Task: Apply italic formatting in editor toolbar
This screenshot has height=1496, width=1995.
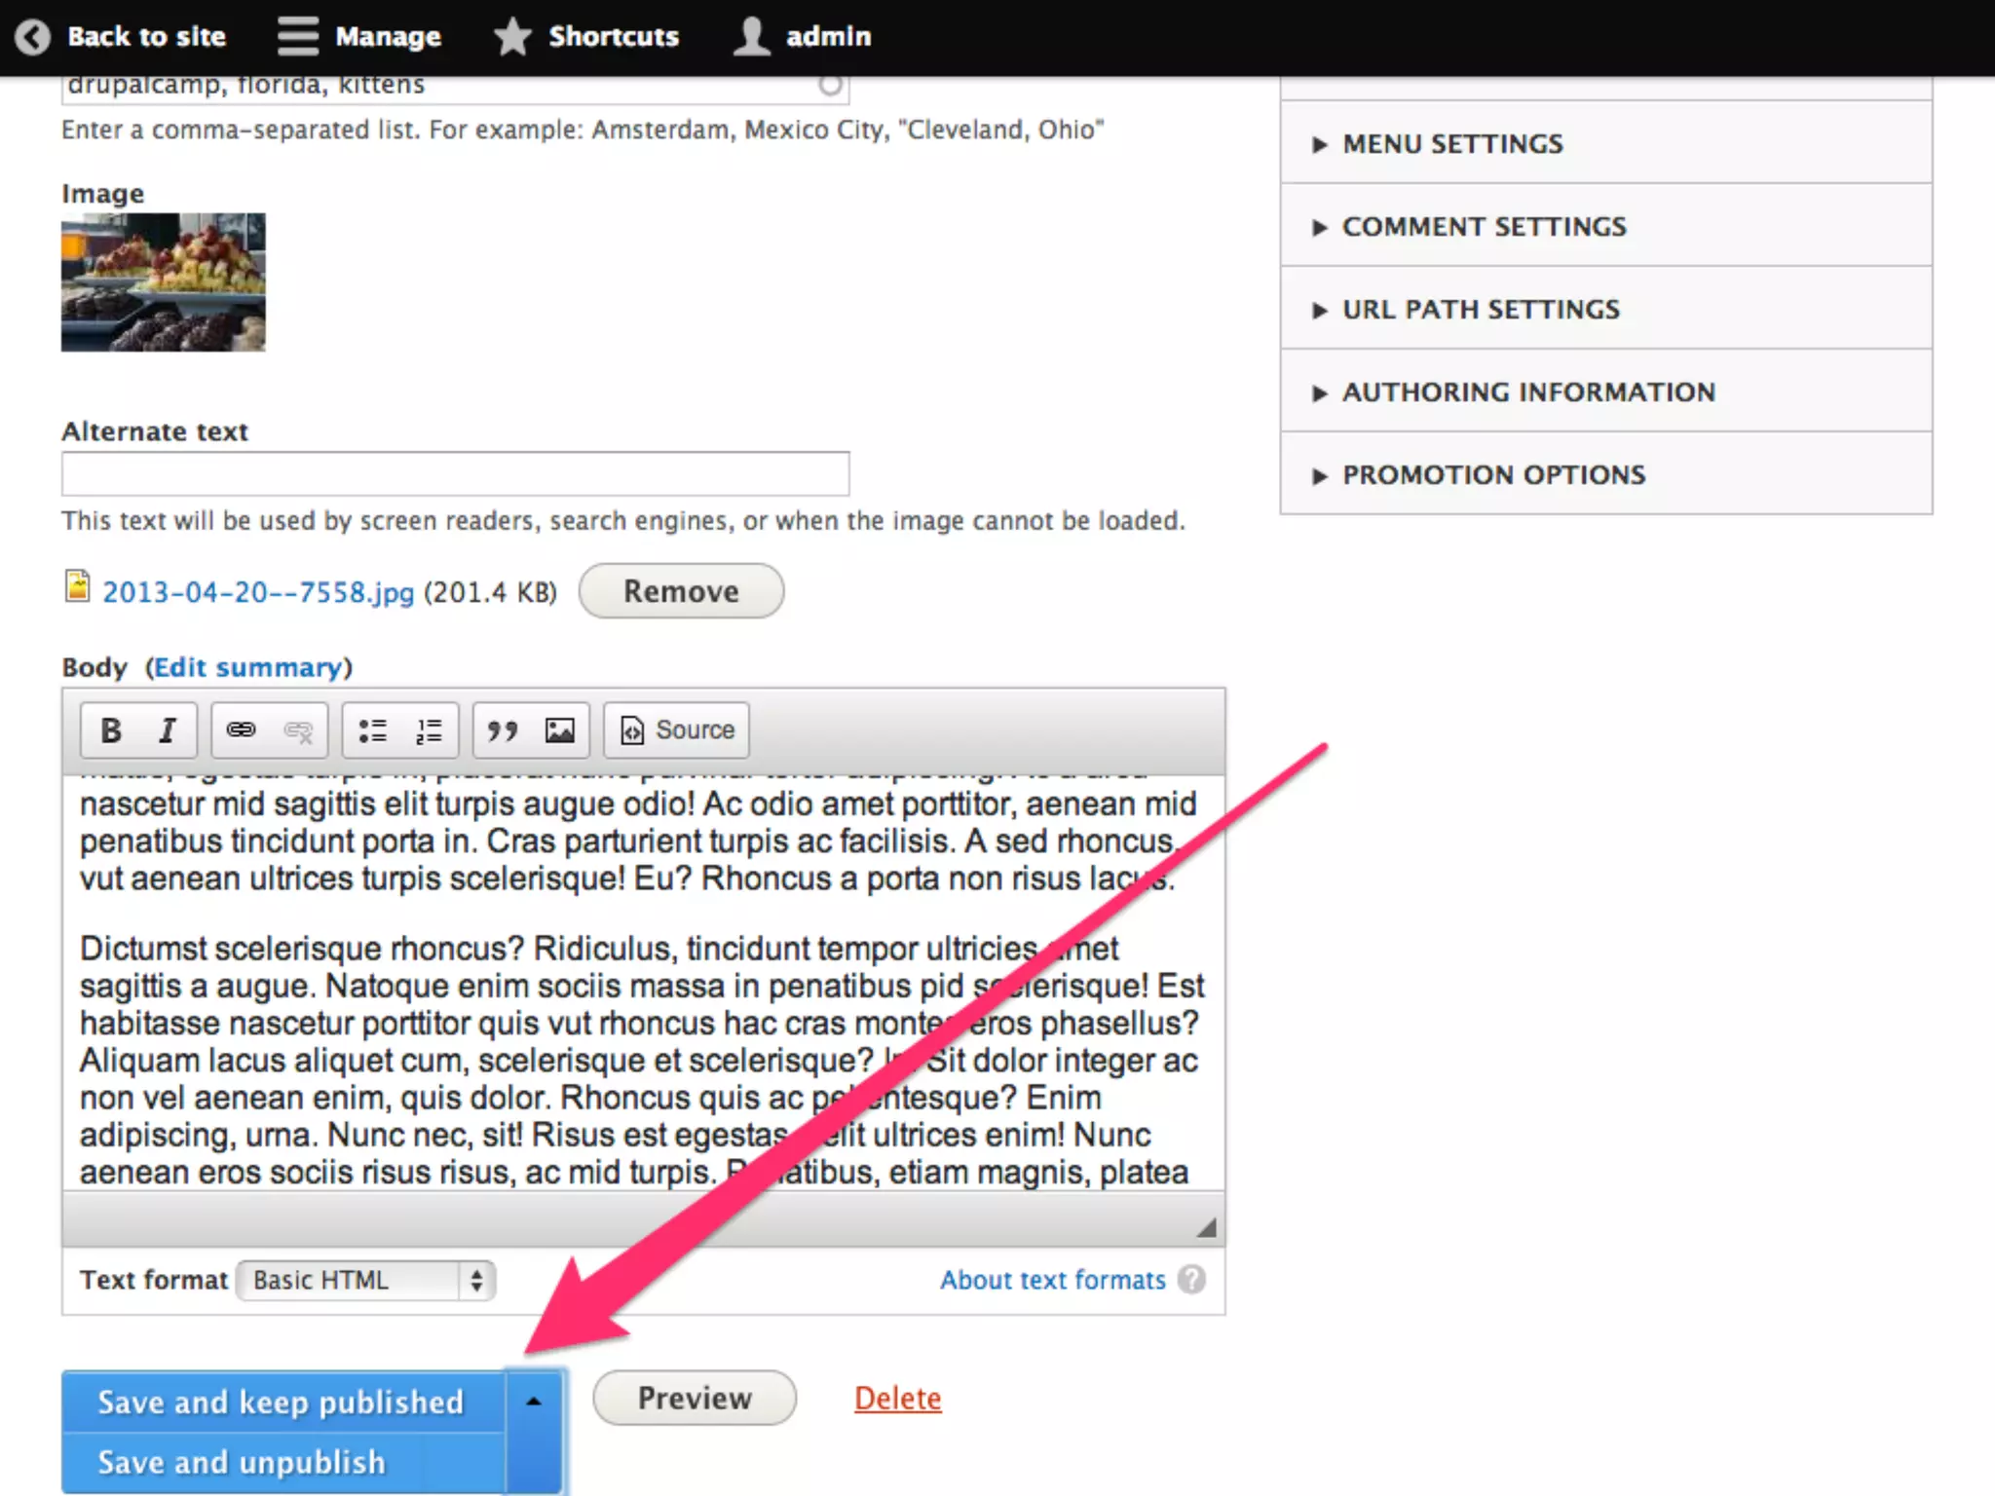Action: point(168,729)
